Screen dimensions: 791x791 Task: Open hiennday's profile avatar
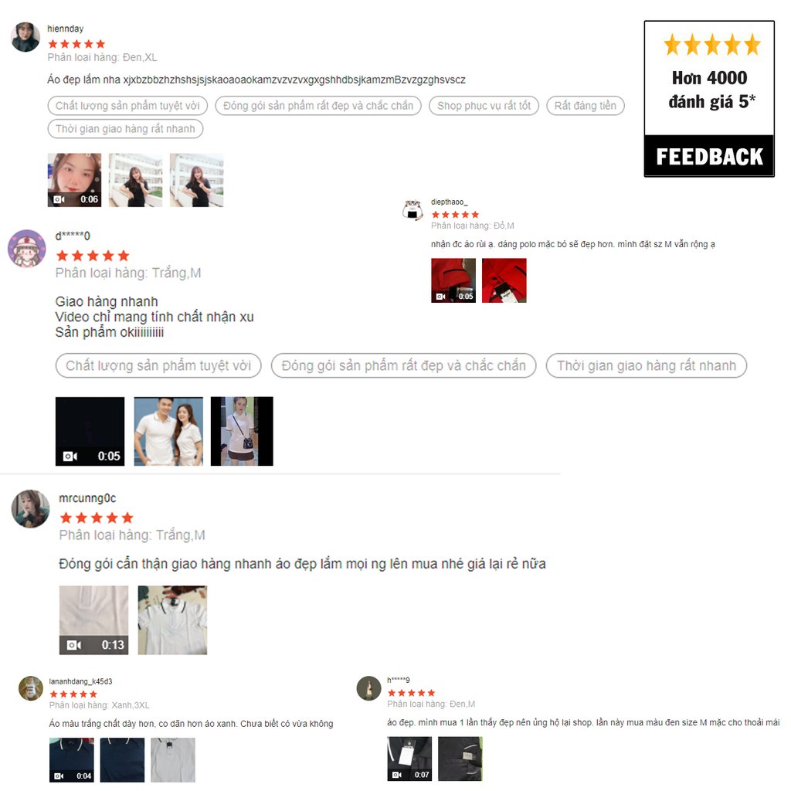tap(25, 37)
